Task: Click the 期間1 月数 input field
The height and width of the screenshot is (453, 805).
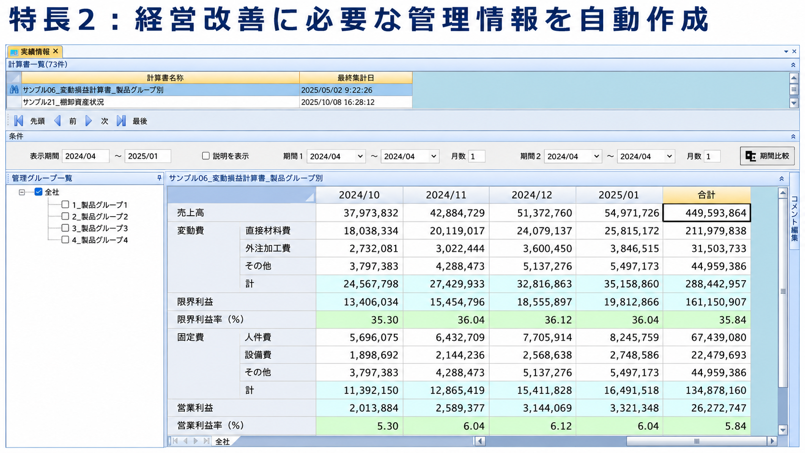Action: tap(476, 156)
